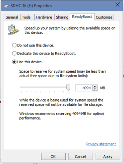The image size is (124, 164).
Task: Increase reserved space with up arrow
Action: pyautogui.click(x=95, y=87)
